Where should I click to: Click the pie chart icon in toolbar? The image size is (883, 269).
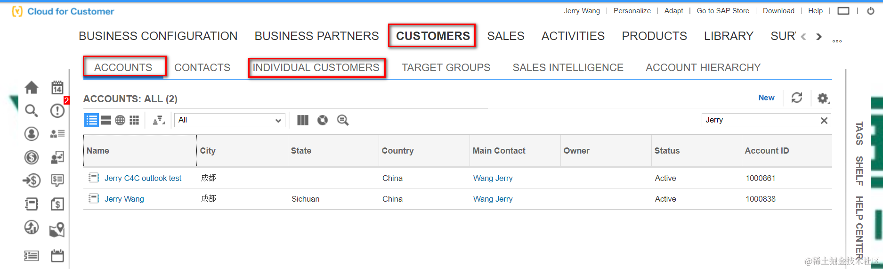pos(323,120)
